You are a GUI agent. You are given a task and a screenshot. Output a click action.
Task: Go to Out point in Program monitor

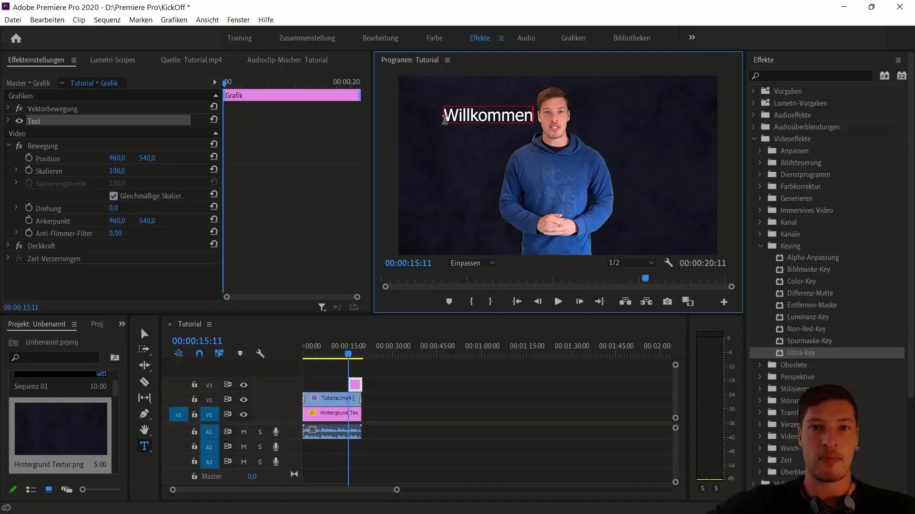(x=600, y=302)
